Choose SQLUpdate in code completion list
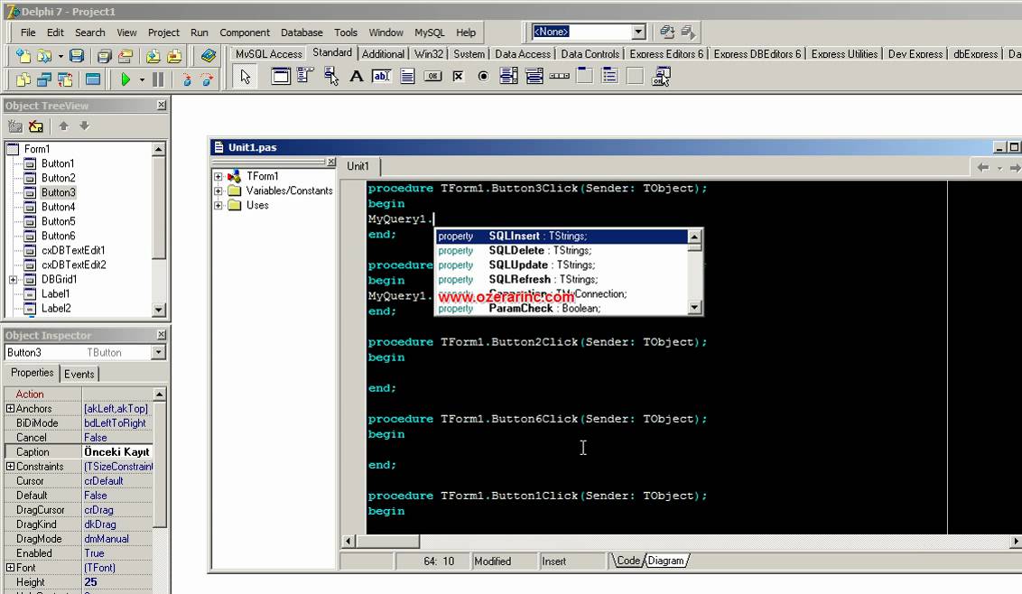1022x594 pixels. coord(562,265)
